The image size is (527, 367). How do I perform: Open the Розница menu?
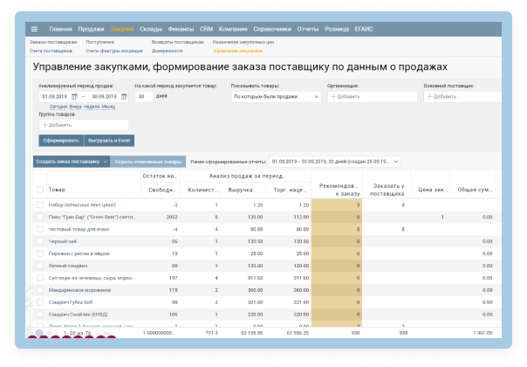[337, 29]
